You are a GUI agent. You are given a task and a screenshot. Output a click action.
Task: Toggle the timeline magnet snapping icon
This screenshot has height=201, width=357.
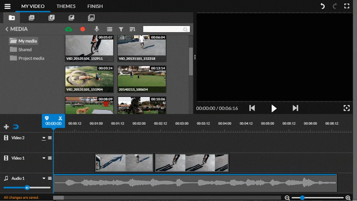(16, 127)
